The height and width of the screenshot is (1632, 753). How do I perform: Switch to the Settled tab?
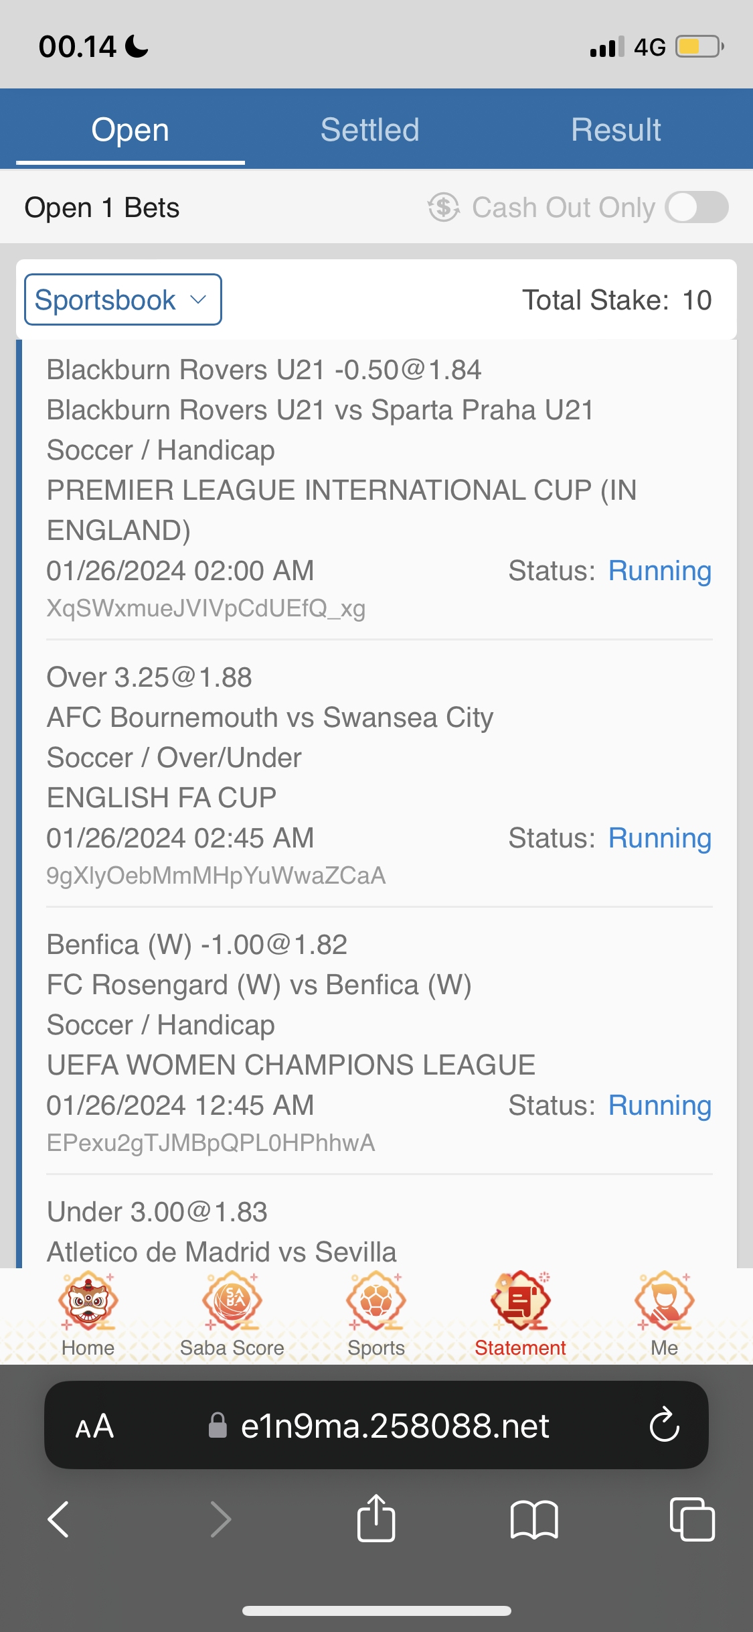[x=369, y=129]
